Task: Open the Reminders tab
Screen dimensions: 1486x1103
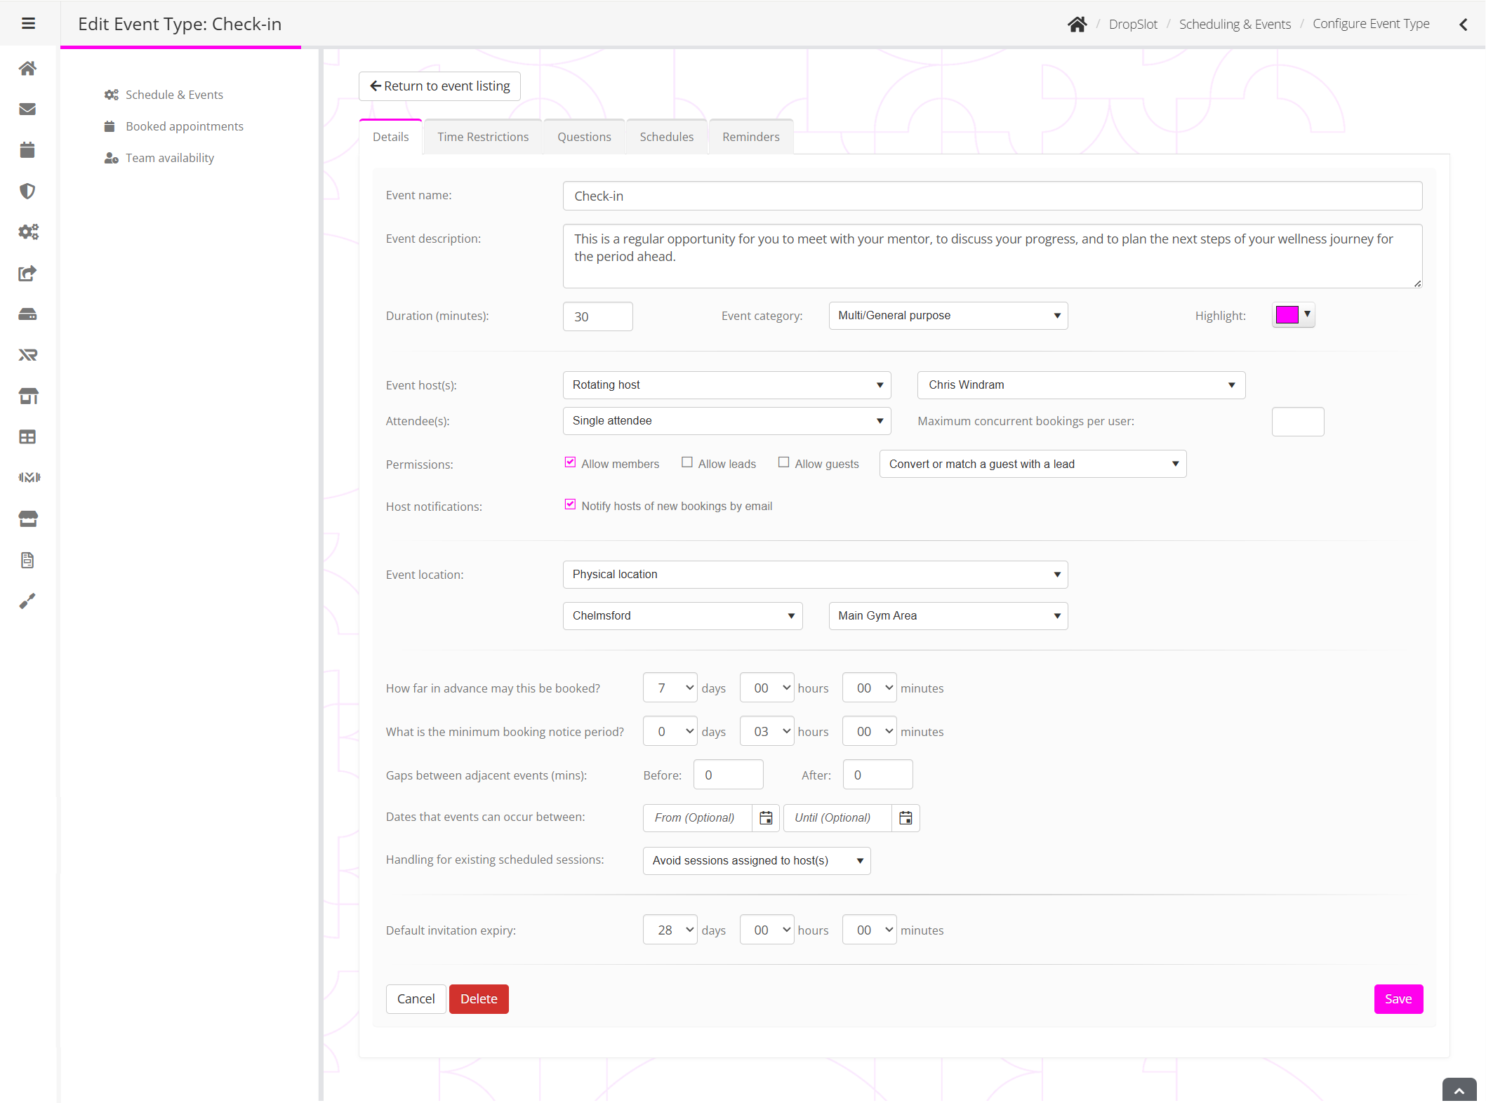Action: (x=750, y=137)
